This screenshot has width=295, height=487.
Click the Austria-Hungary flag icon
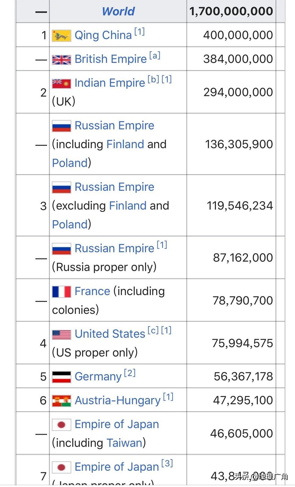(x=61, y=401)
